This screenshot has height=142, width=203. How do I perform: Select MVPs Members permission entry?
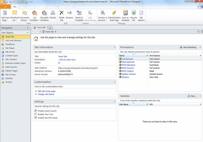pos(129,65)
